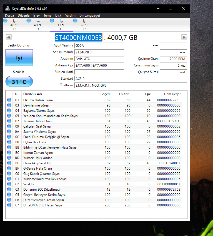Select the Komut Zaman Aşımı row text

click(38, 153)
